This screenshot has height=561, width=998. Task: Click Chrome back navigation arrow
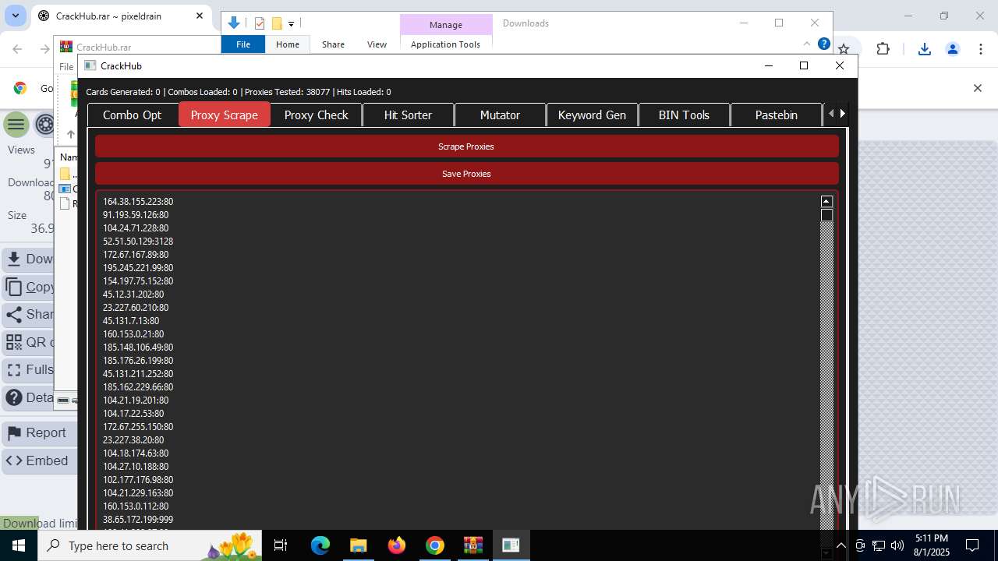tap(18, 49)
